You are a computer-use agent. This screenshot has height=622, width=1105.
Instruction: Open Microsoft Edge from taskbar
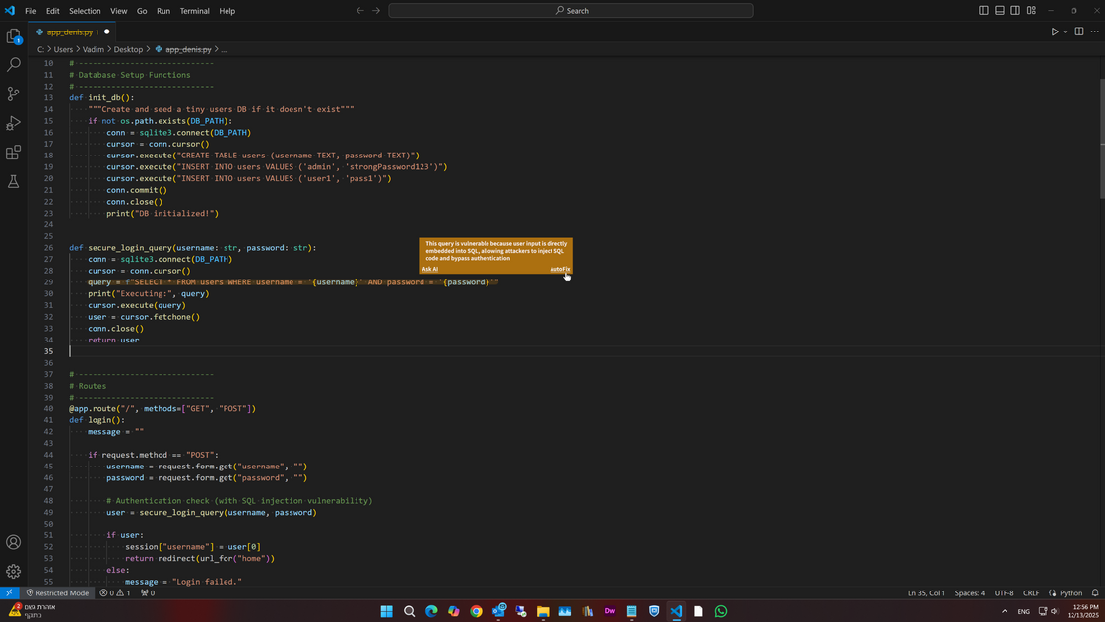tap(431, 611)
